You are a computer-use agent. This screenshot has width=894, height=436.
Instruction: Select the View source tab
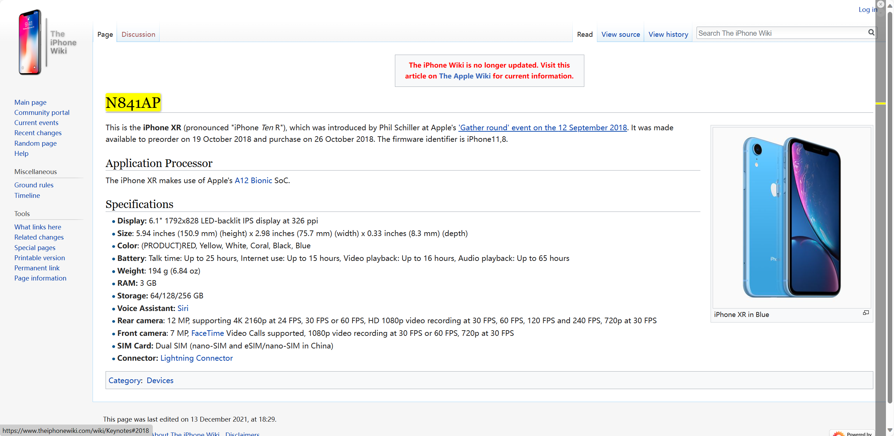tap(620, 34)
